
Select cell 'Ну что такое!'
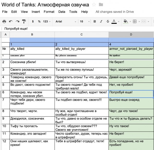click(131, 128)
